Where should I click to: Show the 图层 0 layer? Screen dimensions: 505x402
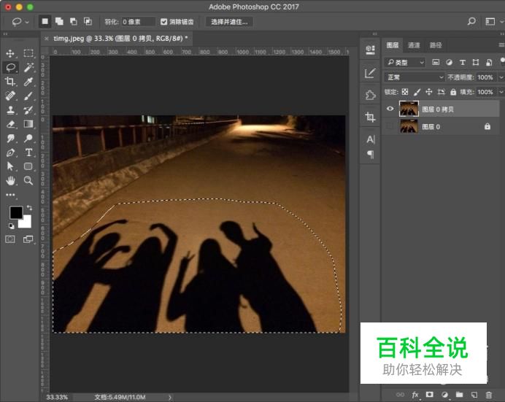coord(390,126)
